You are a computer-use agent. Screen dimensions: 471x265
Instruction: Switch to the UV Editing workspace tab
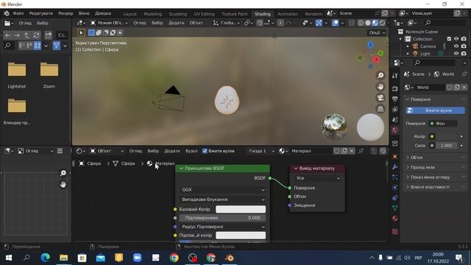pyautogui.click(x=204, y=14)
